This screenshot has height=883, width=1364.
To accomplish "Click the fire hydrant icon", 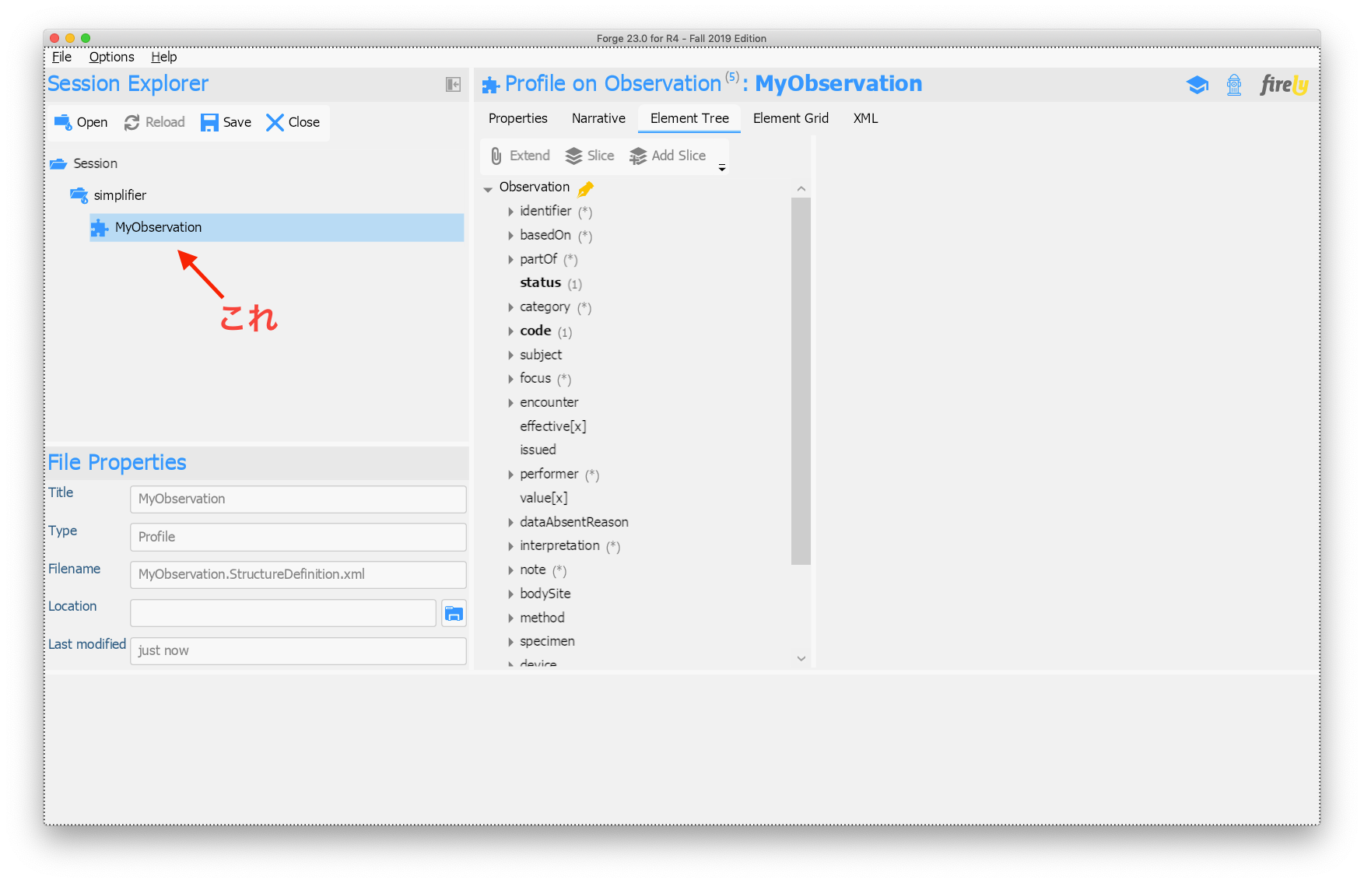I will tap(1234, 85).
